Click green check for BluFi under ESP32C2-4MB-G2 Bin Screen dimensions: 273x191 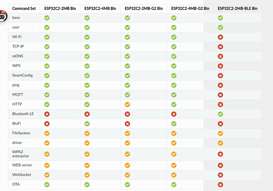tap(174, 123)
